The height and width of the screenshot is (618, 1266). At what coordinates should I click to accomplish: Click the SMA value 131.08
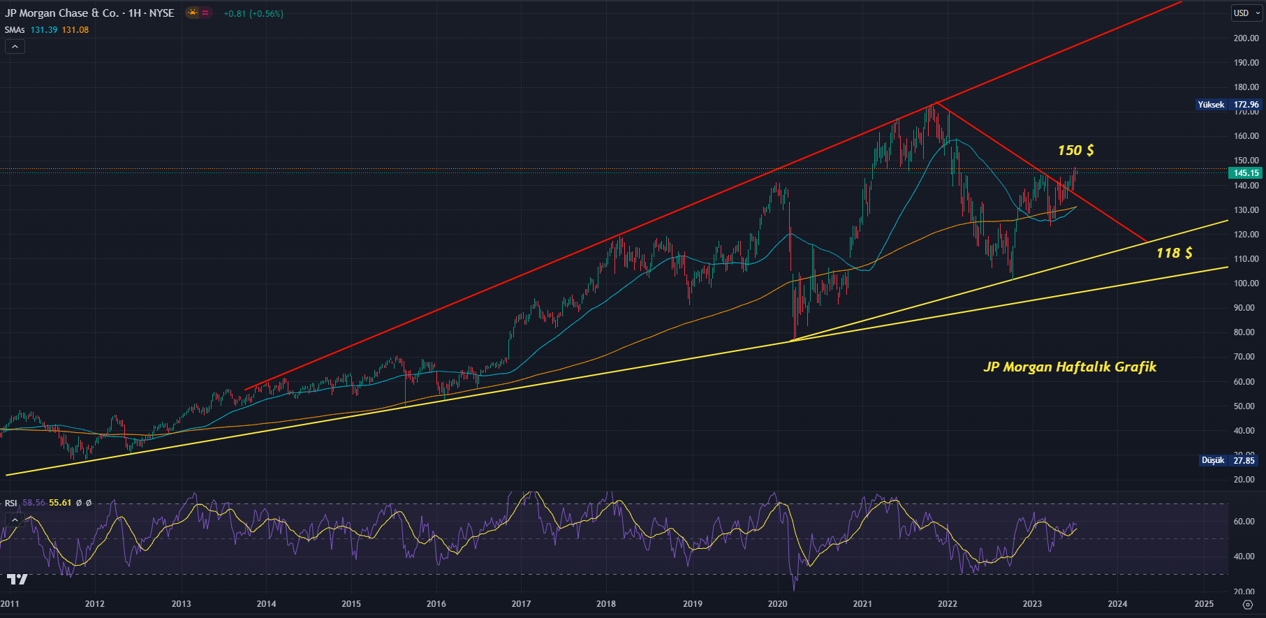[75, 30]
